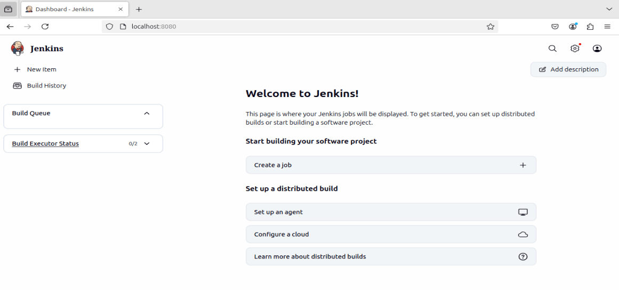Reload the page with refresh icon
This screenshot has width=619, height=290.
coord(45,27)
